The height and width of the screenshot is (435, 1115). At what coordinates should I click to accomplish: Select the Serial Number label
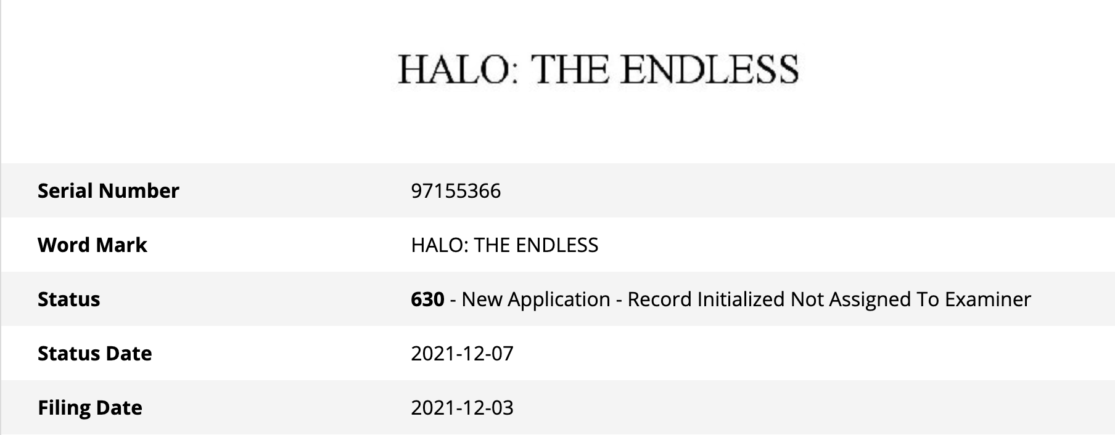[x=108, y=191]
